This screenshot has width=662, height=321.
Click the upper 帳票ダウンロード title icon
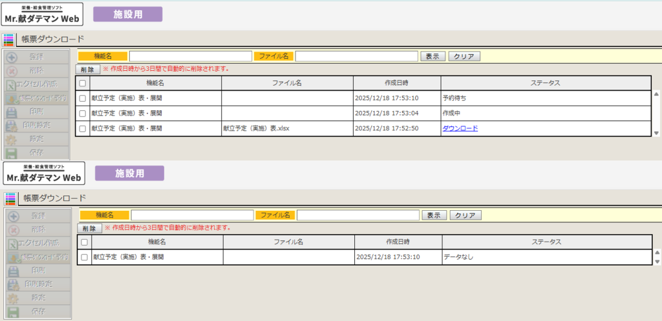coord(8,40)
